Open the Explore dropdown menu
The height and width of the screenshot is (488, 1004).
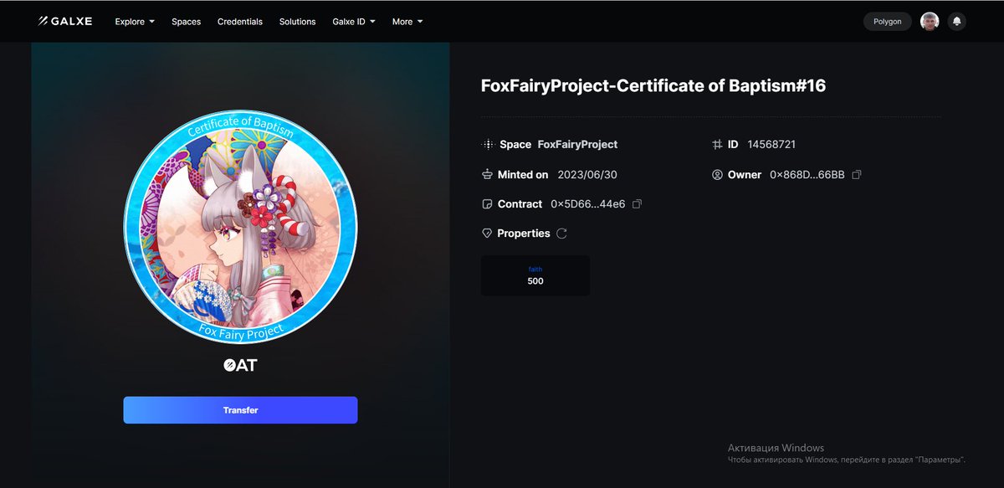[135, 22]
